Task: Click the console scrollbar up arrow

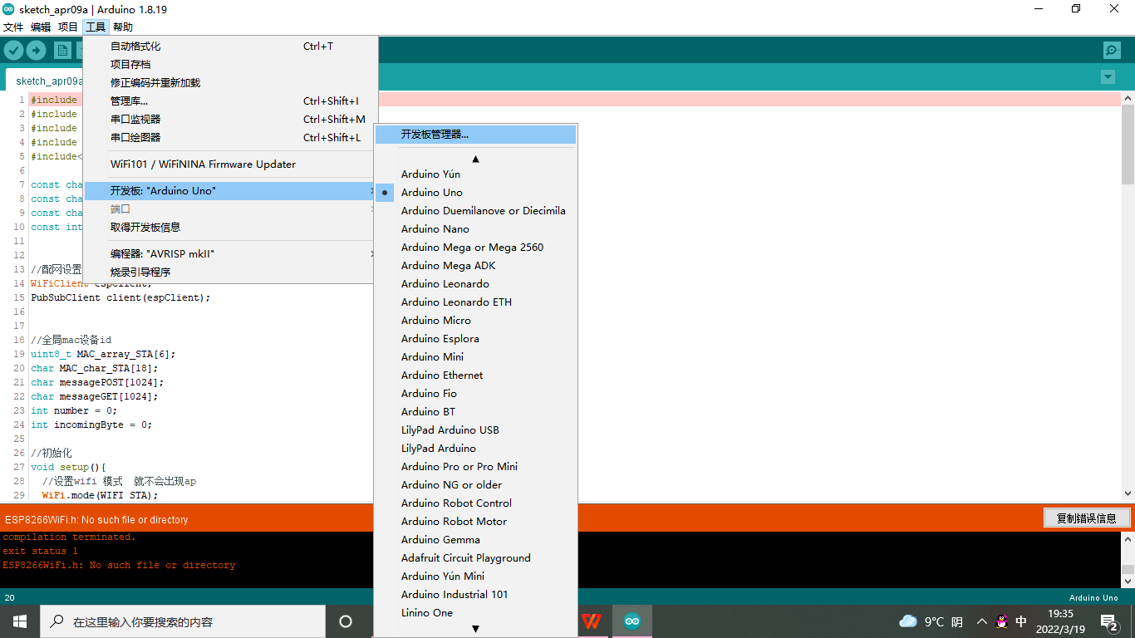Action: tap(1128, 539)
